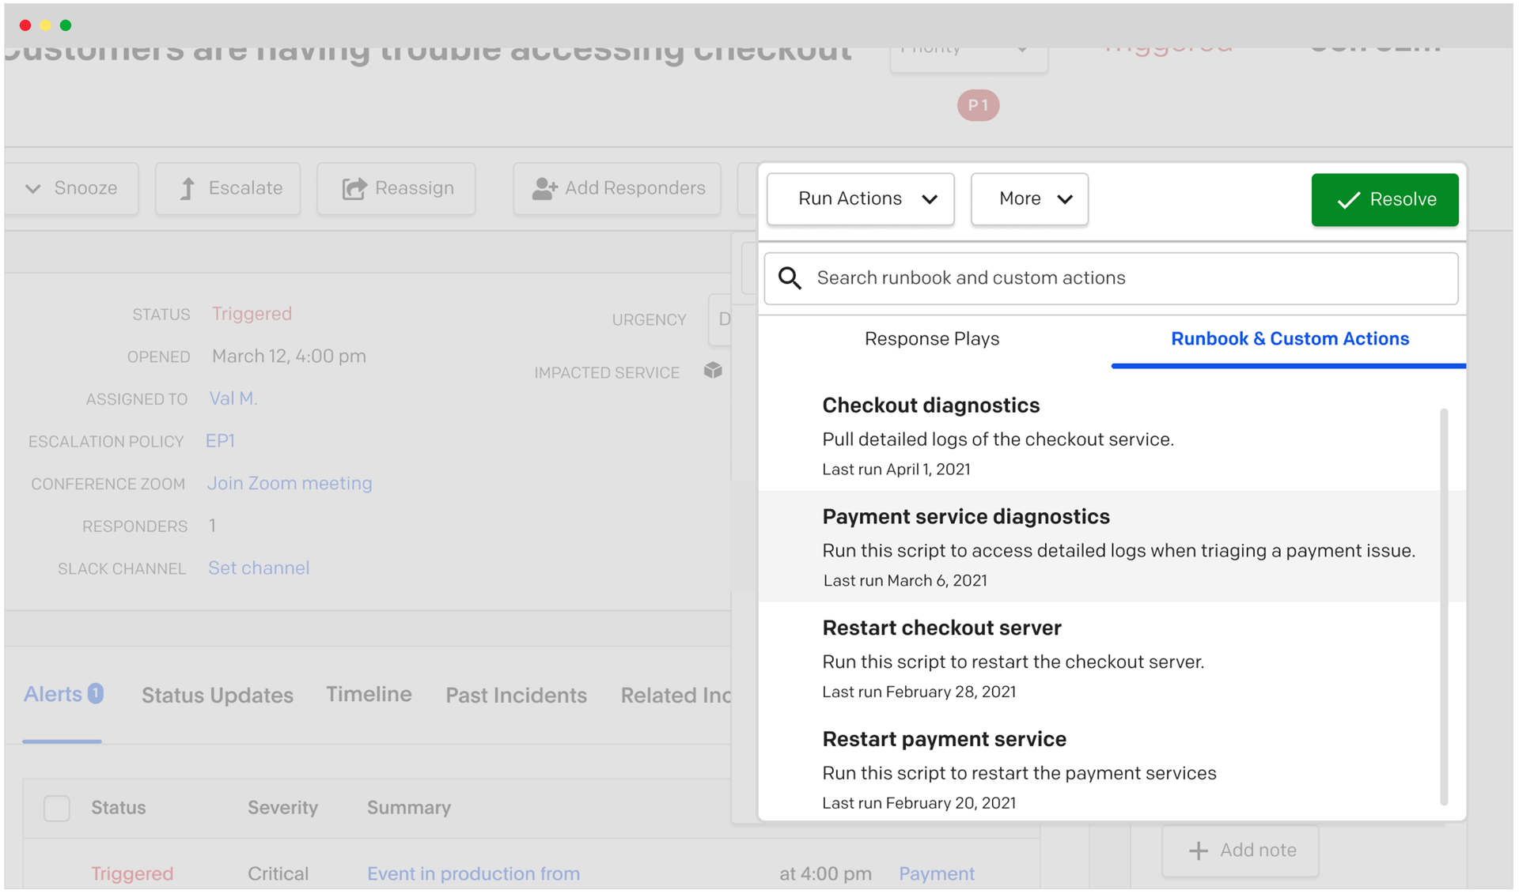Click the search magnifier icon

click(790, 278)
